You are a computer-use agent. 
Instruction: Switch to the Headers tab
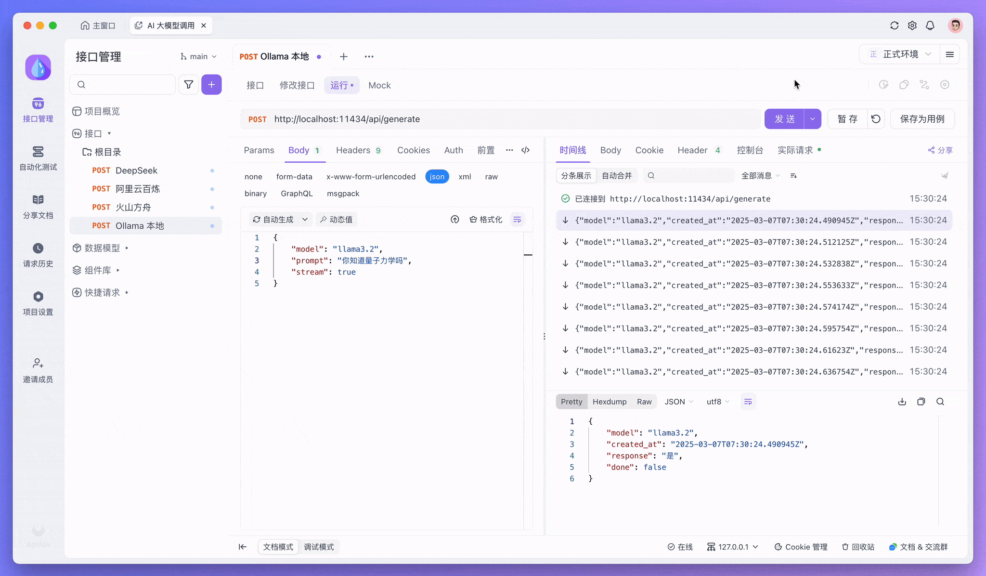pos(358,150)
